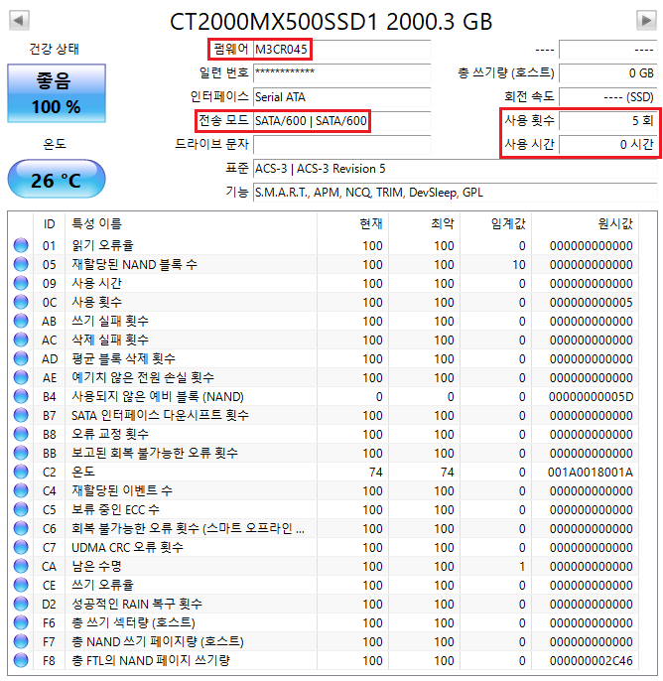Click the 현재 column header
The width and height of the screenshot is (663, 681).
tap(353, 224)
